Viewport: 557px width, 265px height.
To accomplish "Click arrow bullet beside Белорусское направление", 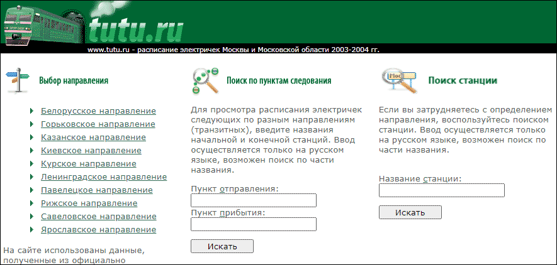I will click(x=32, y=111).
